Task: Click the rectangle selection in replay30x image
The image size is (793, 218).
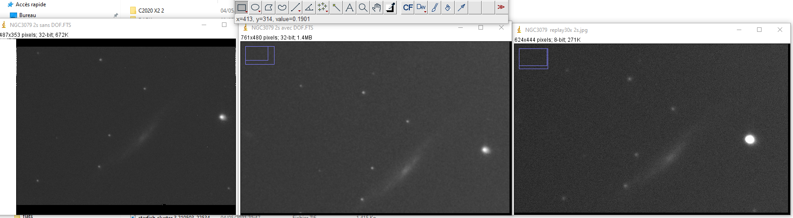Action: 533,58
